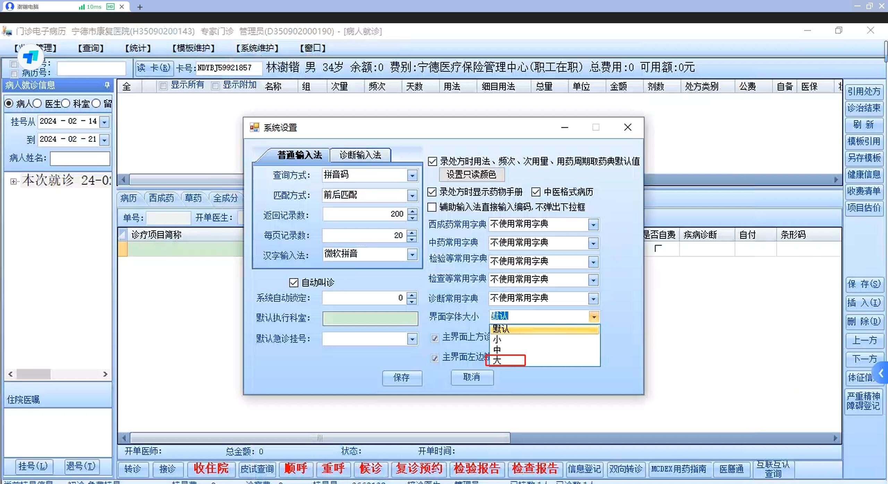Click the side collapse arrow at right edge

881,373
